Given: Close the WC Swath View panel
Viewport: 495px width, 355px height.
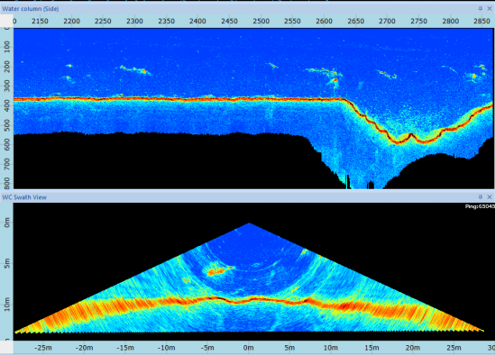Looking at the screenshot, I should (x=490, y=197).
